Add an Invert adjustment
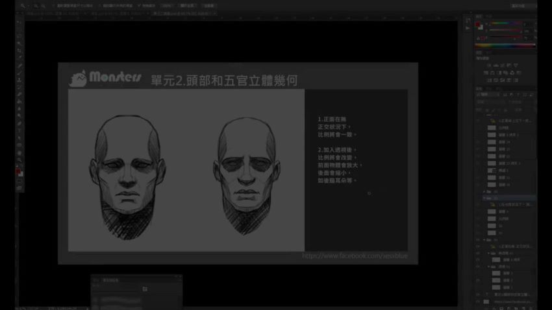Screen dimensions: 552x310 tap(489, 80)
